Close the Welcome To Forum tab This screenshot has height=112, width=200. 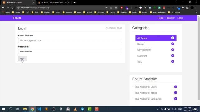[x=34, y=2]
